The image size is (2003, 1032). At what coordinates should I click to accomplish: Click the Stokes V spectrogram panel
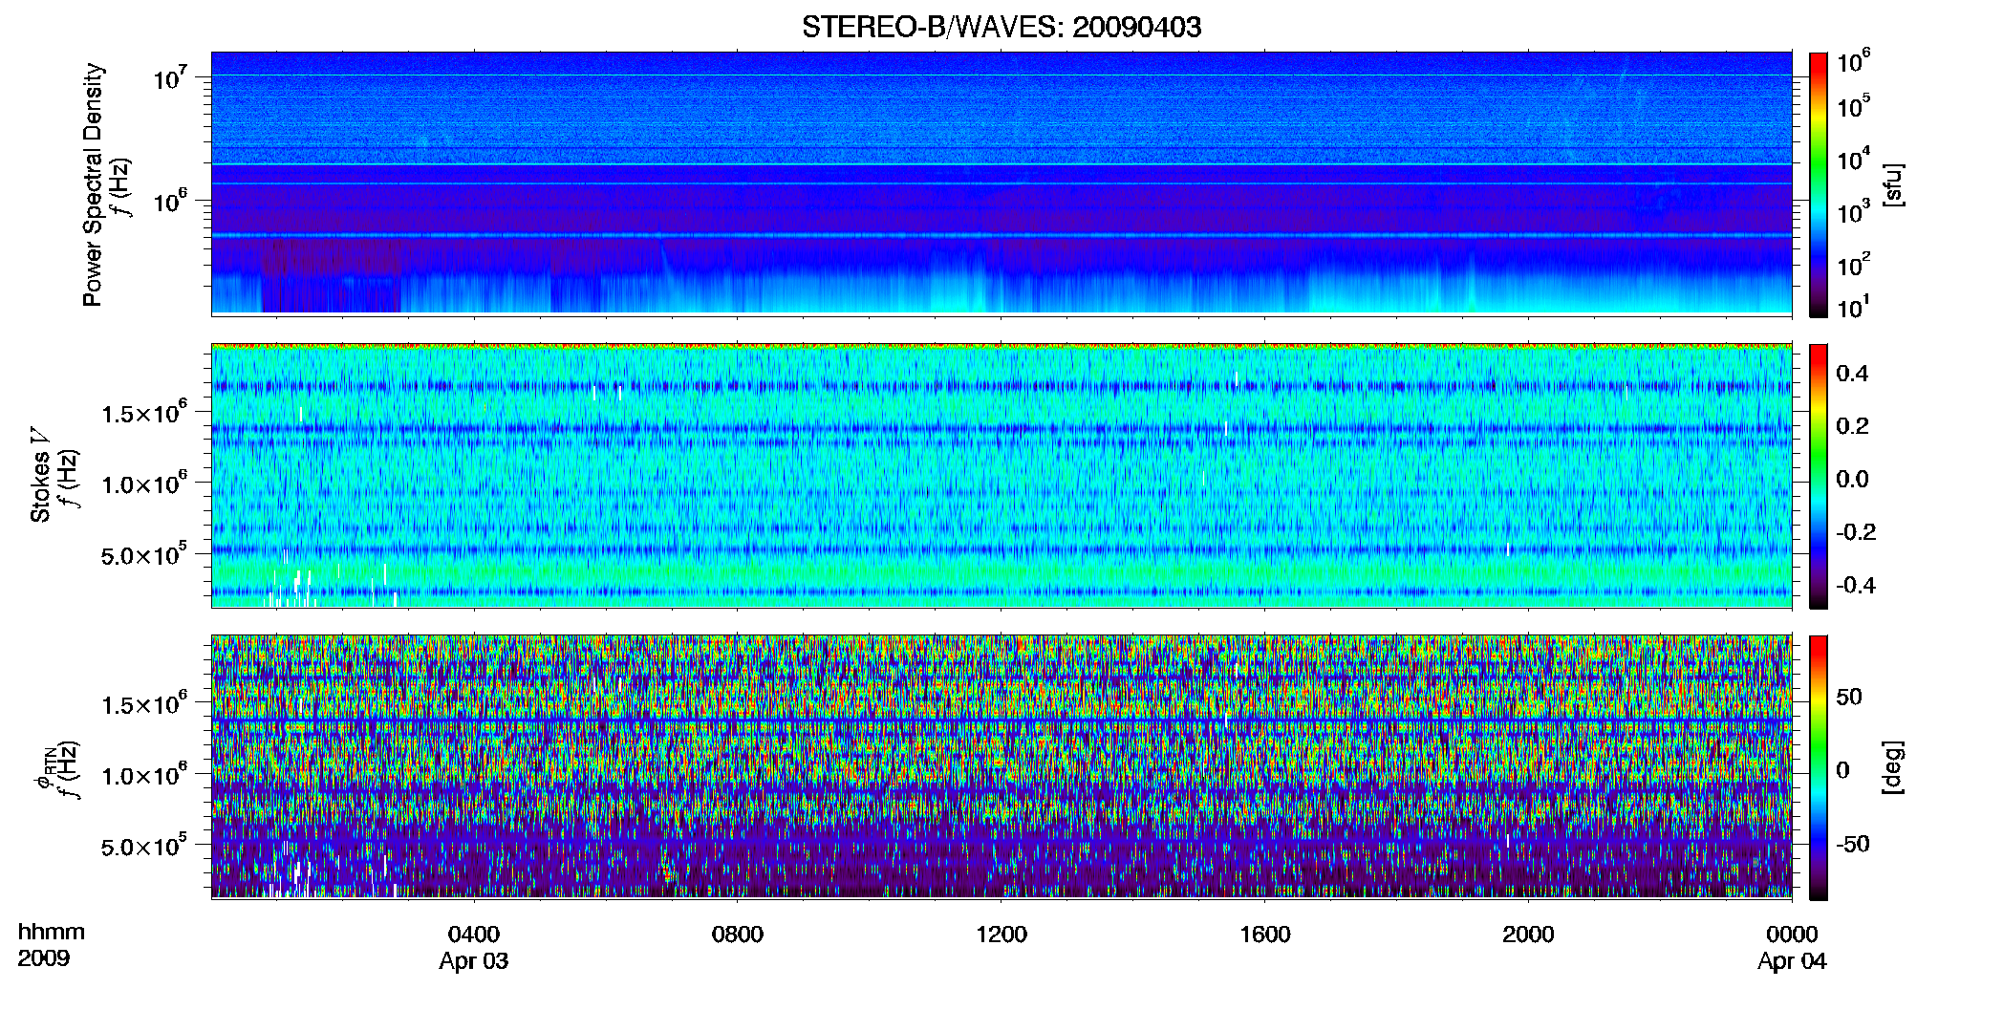click(x=1001, y=476)
